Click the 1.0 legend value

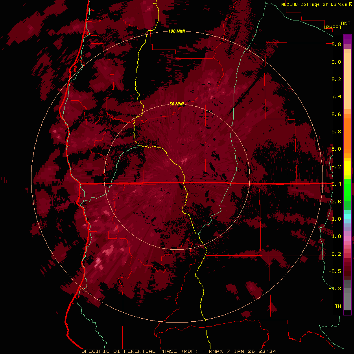tap(336, 236)
